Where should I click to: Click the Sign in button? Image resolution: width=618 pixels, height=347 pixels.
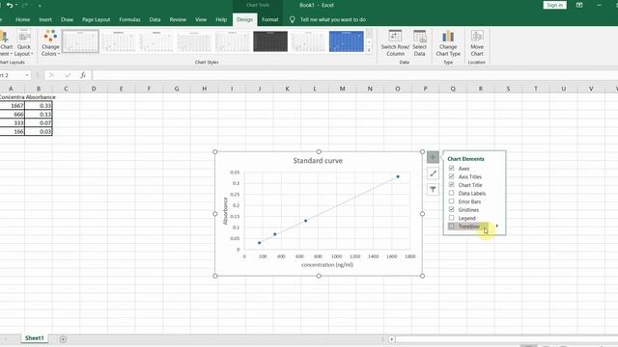pos(554,5)
